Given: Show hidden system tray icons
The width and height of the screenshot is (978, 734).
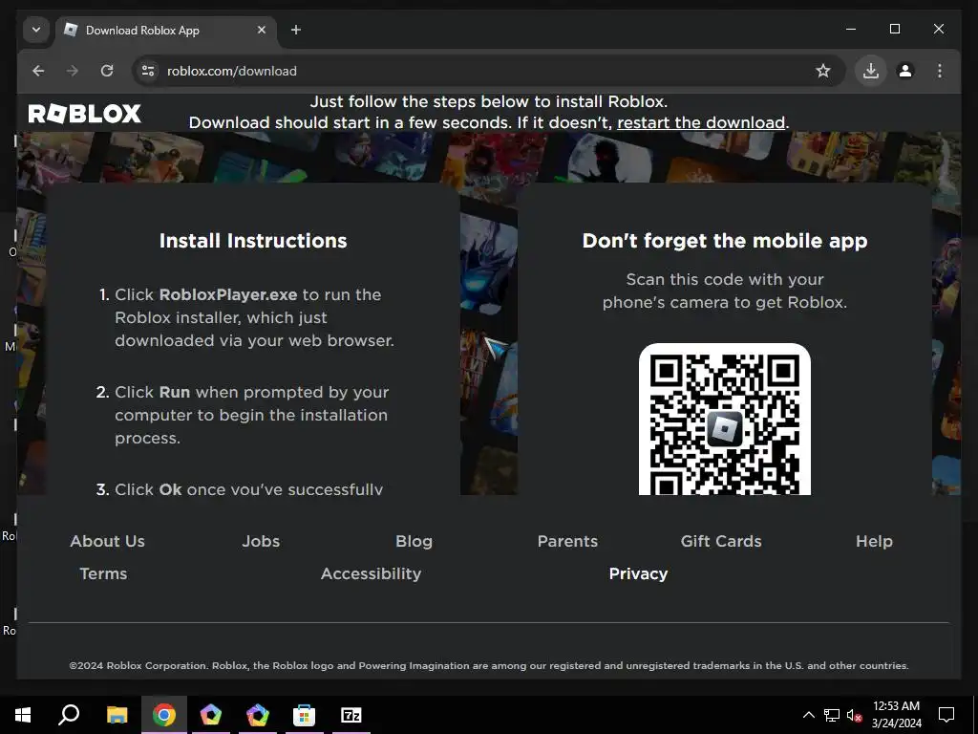Looking at the screenshot, I should (808, 715).
